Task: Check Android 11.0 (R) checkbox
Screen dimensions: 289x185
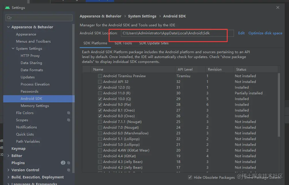Action: click(100, 93)
